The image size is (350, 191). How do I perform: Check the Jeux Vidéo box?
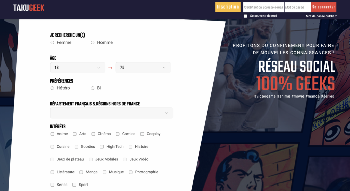point(125,159)
